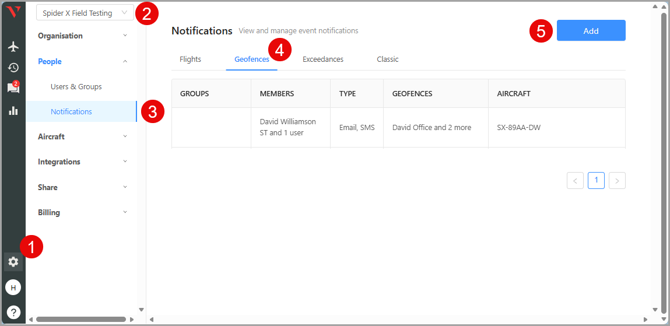Click the settings gear icon

point(13,262)
